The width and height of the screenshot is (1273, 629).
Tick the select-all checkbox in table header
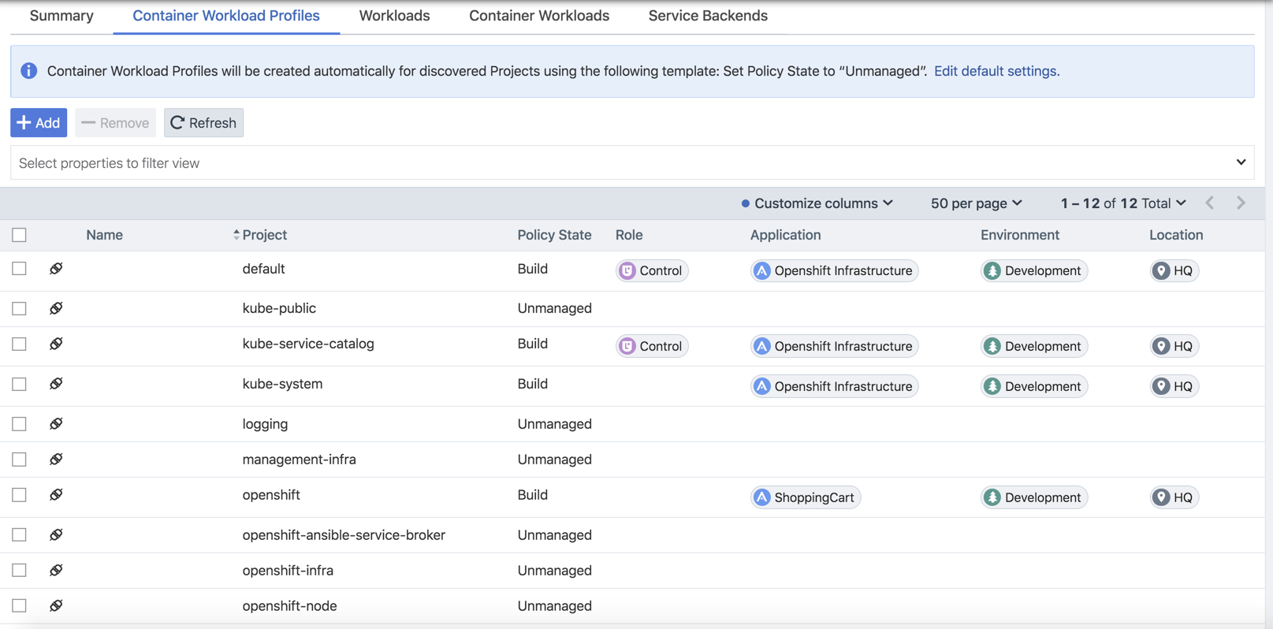(x=20, y=235)
